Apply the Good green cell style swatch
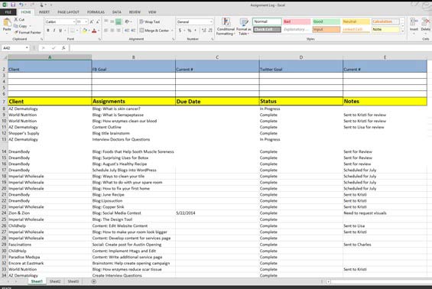The image size is (432, 289). pos(326,21)
